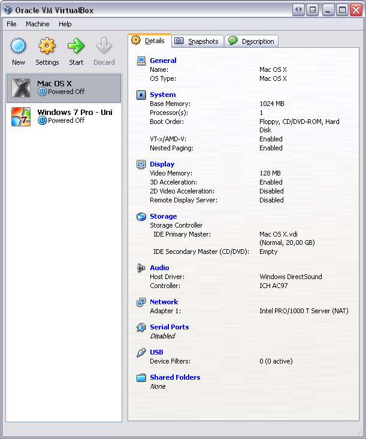
Task: Open the File menu
Action: pos(11,24)
